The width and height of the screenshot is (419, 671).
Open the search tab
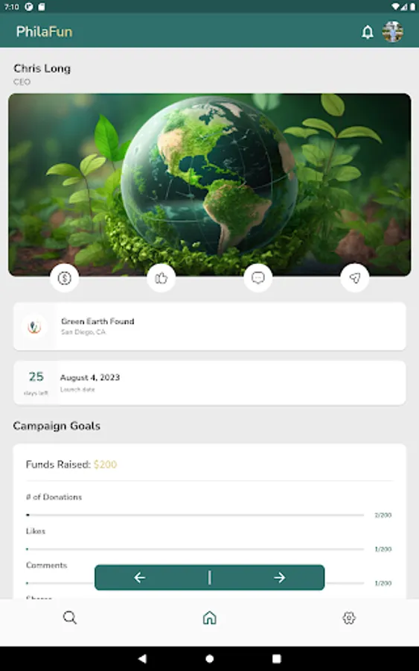click(70, 617)
